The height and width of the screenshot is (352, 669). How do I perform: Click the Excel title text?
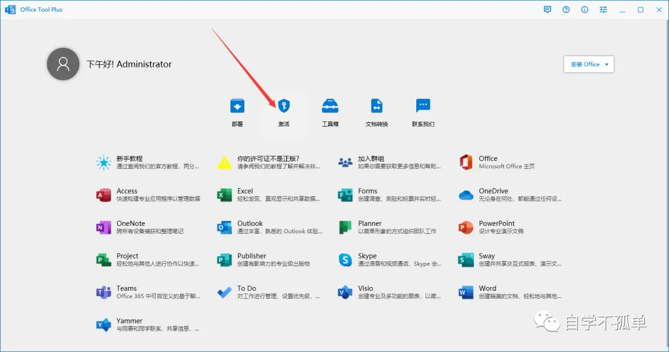[x=245, y=191]
